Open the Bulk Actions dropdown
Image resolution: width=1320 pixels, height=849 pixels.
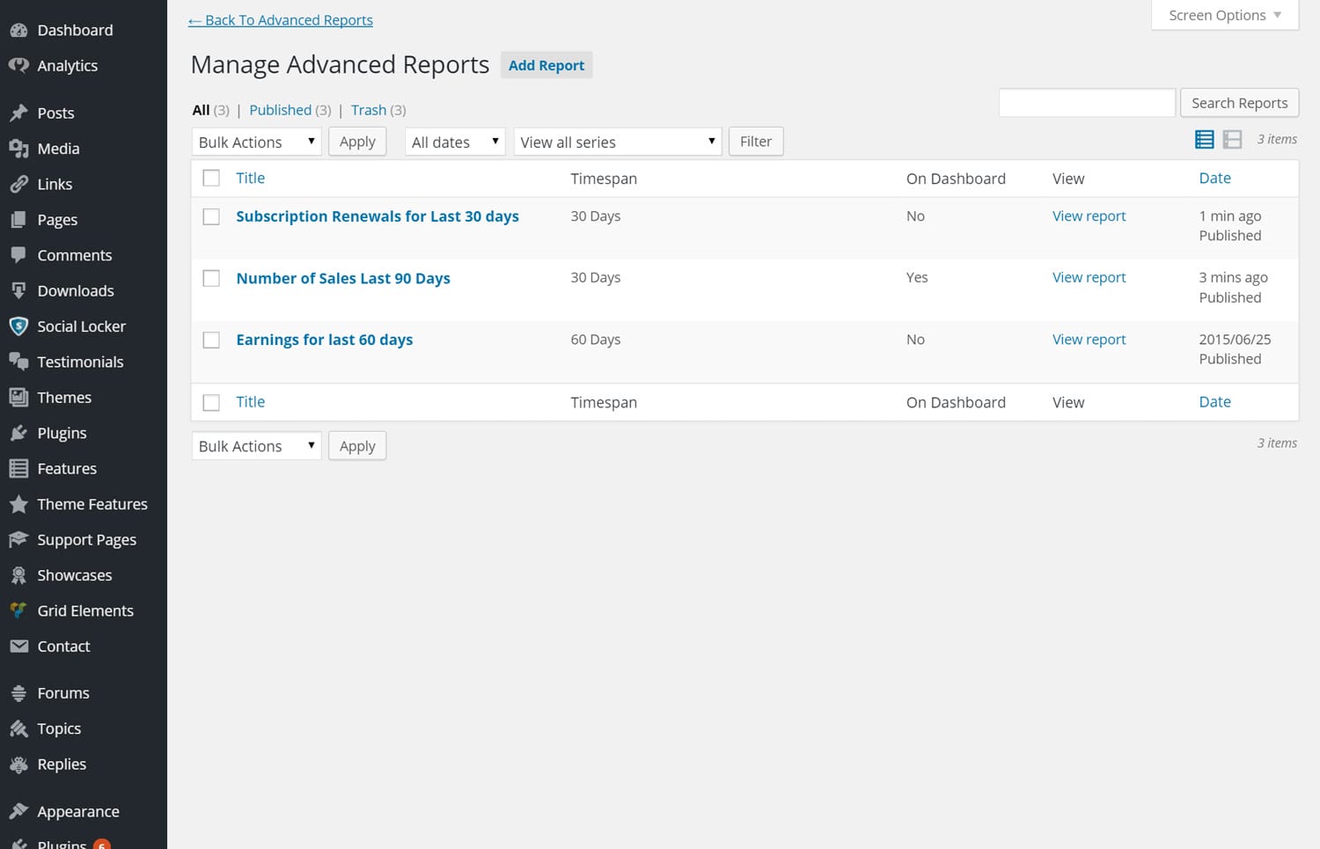click(256, 141)
